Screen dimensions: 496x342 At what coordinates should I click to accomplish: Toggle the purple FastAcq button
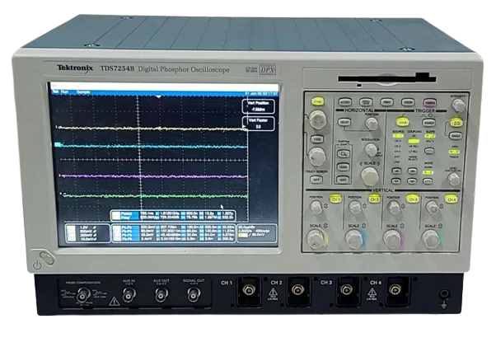click(x=430, y=103)
